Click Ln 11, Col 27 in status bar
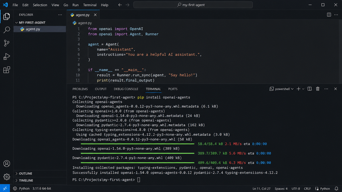 pyautogui.click(x=261, y=189)
